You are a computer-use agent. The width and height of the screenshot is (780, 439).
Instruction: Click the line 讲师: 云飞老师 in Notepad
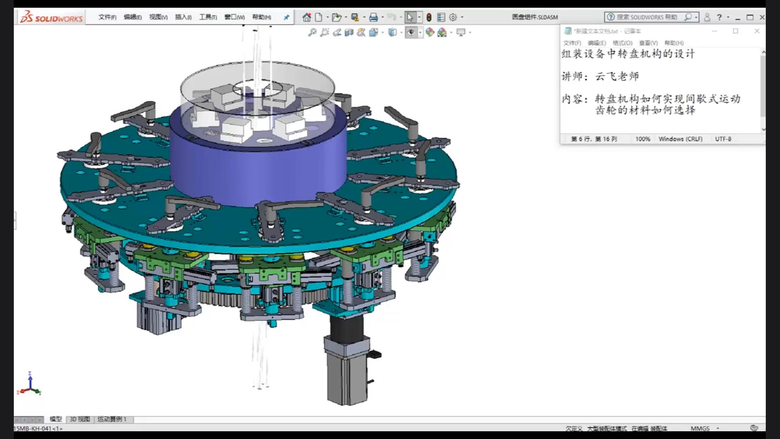click(x=600, y=76)
